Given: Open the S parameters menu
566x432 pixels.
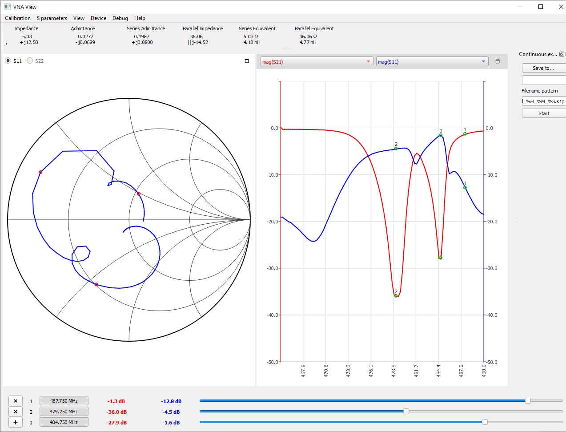Looking at the screenshot, I should pos(52,18).
